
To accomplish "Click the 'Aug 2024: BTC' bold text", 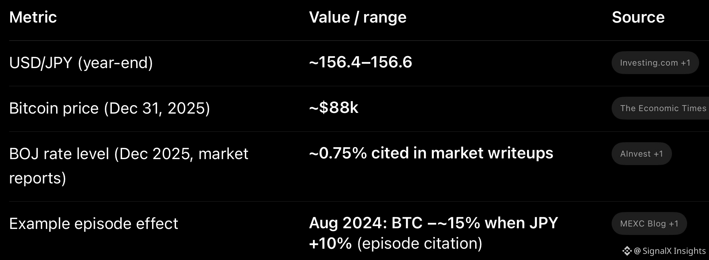I will pyautogui.click(x=366, y=223).
